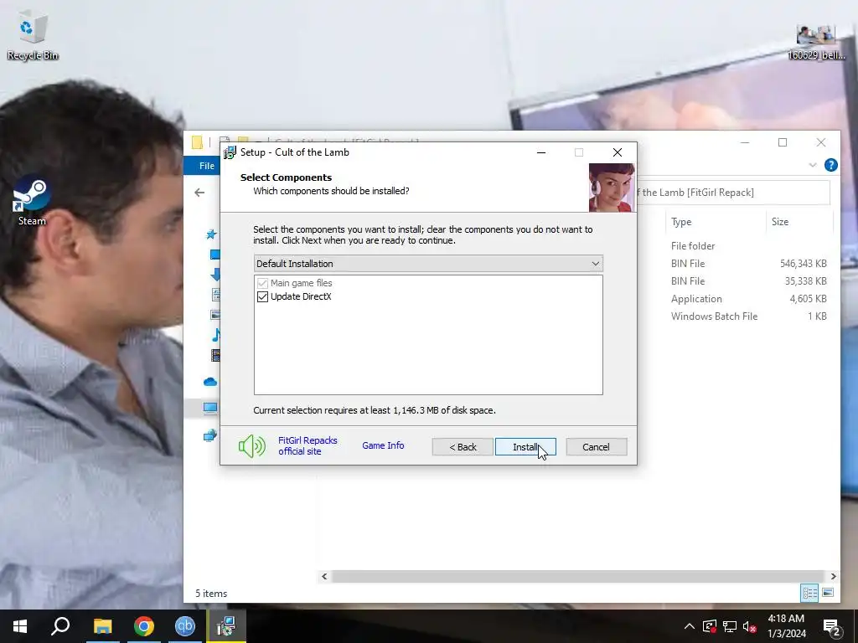858x643 pixels.
Task: Select the Application row of 4,605 KB
Action: tap(748, 299)
